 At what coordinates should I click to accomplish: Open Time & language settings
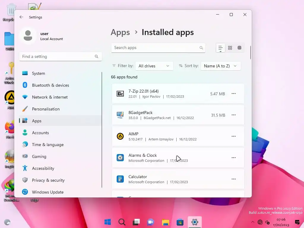pos(60,145)
